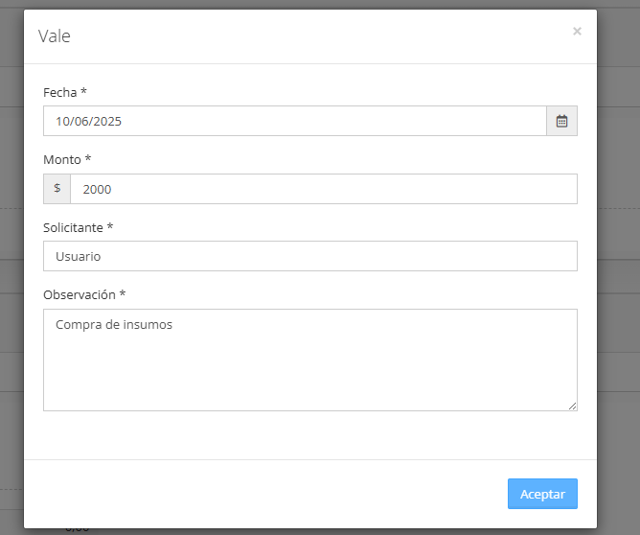640x535 pixels.
Task: Click the dimmed backdrop right of dialog
Action: pyautogui.click(x=618, y=267)
